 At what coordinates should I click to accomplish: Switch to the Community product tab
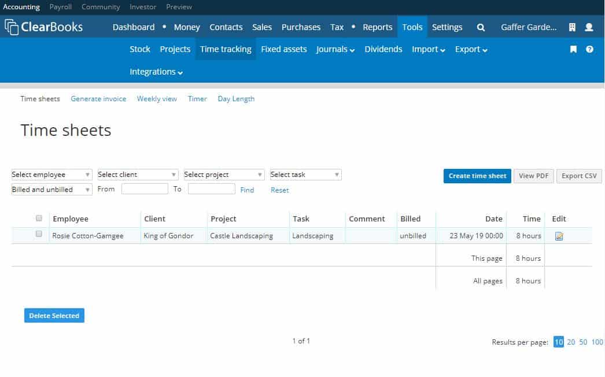pyautogui.click(x=101, y=7)
